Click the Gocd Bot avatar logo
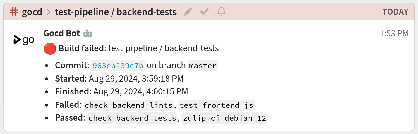418x134 pixels. tap(24, 40)
